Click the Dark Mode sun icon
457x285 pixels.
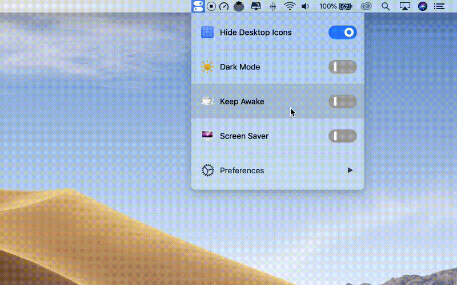click(207, 67)
